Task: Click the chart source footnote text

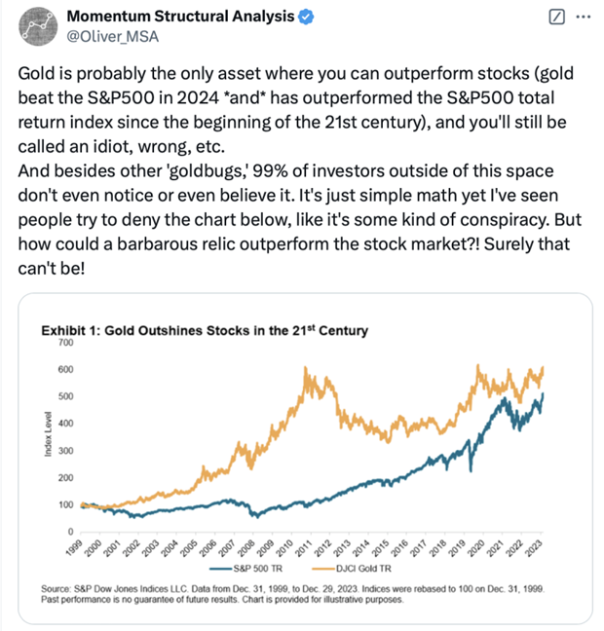Action: tap(292, 598)
